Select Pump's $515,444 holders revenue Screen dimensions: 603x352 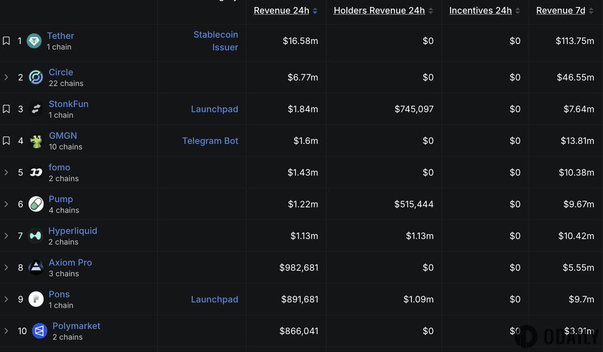pos(414,204)
